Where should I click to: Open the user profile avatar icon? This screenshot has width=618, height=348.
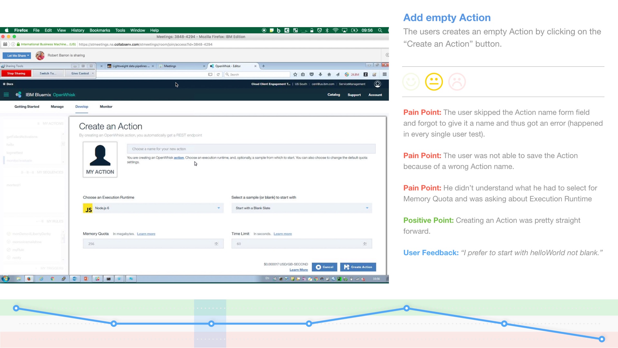[378, 84]
